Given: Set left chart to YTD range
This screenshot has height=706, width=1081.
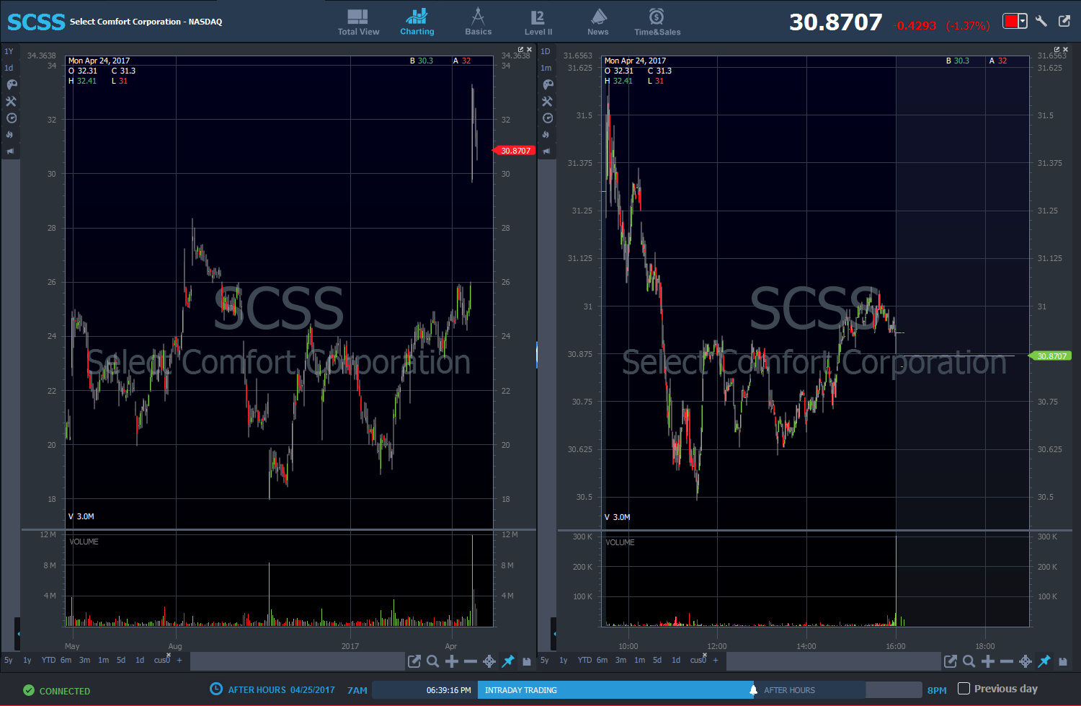Looking at the screenshot, I should click(48, 660).
